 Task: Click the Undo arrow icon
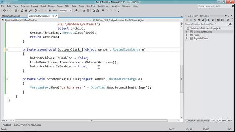(36, 11)
